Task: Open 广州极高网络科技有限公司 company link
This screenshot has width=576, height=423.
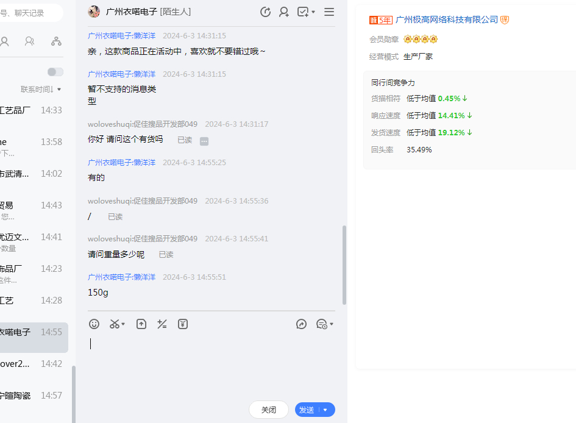Action: pos(446,20)
